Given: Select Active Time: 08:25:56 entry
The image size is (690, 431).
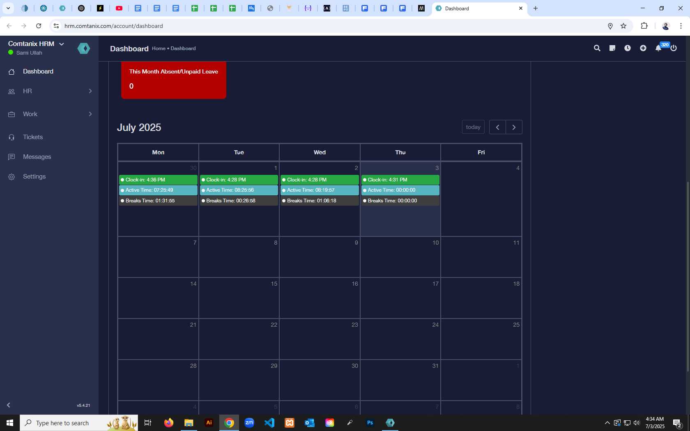Looking at the screenshot, I should pos(239,190).
